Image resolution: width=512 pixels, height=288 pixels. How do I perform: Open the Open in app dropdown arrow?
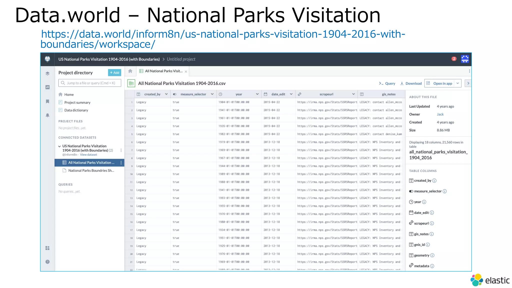coord(458,83)
